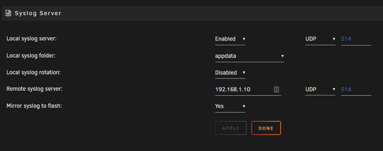Click the arrow next to Enabled in local server

click(x=244, y=39)
